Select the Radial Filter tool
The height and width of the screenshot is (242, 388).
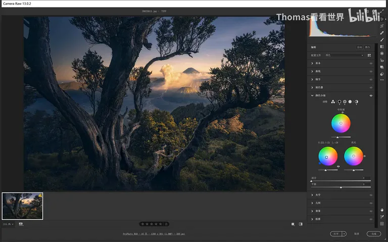pos(382,53)
